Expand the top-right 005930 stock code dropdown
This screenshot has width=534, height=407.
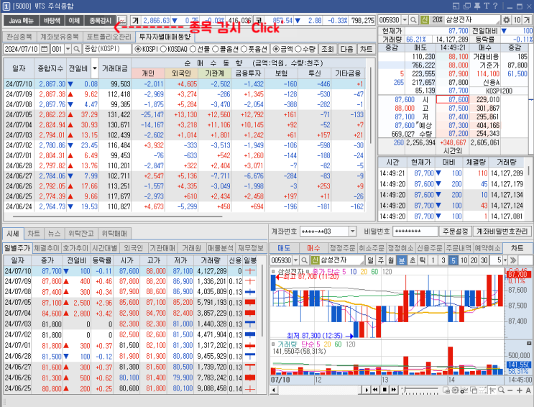(405, 20)
